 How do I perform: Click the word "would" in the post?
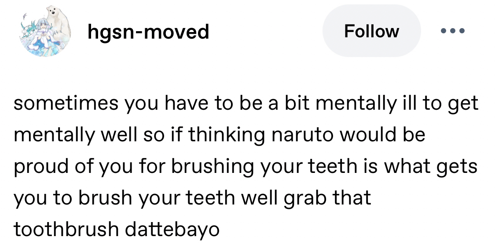pyautogui.click(x=368, y=135)
